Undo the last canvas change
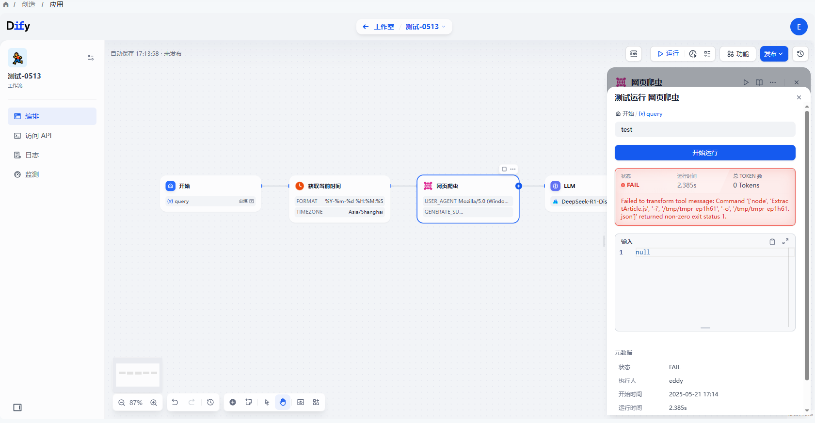Image resolution: width=815 pixels, height=423 pixels. click(x=175, y=402)
